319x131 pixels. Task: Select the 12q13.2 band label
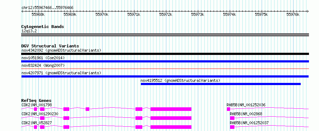(x=29, y=31)
